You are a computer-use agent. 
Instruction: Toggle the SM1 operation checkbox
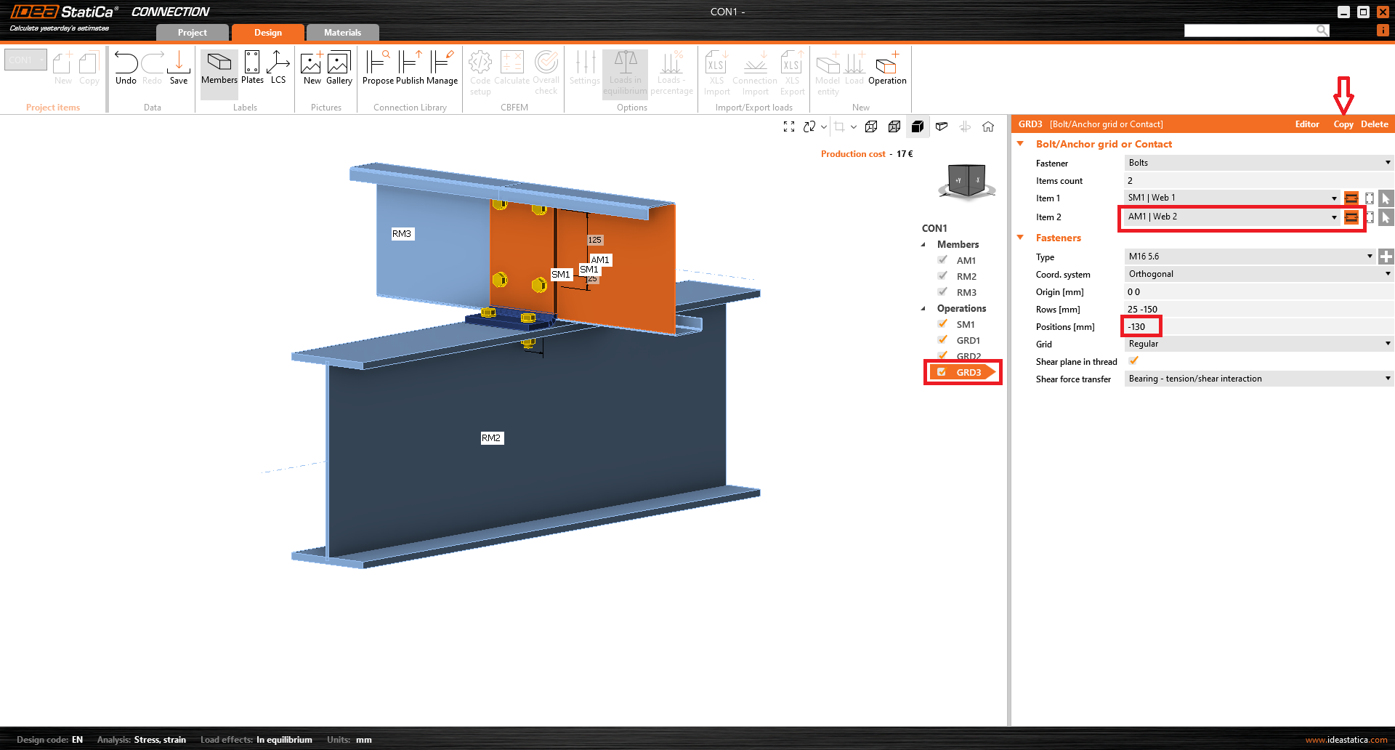tap(942, 324)
